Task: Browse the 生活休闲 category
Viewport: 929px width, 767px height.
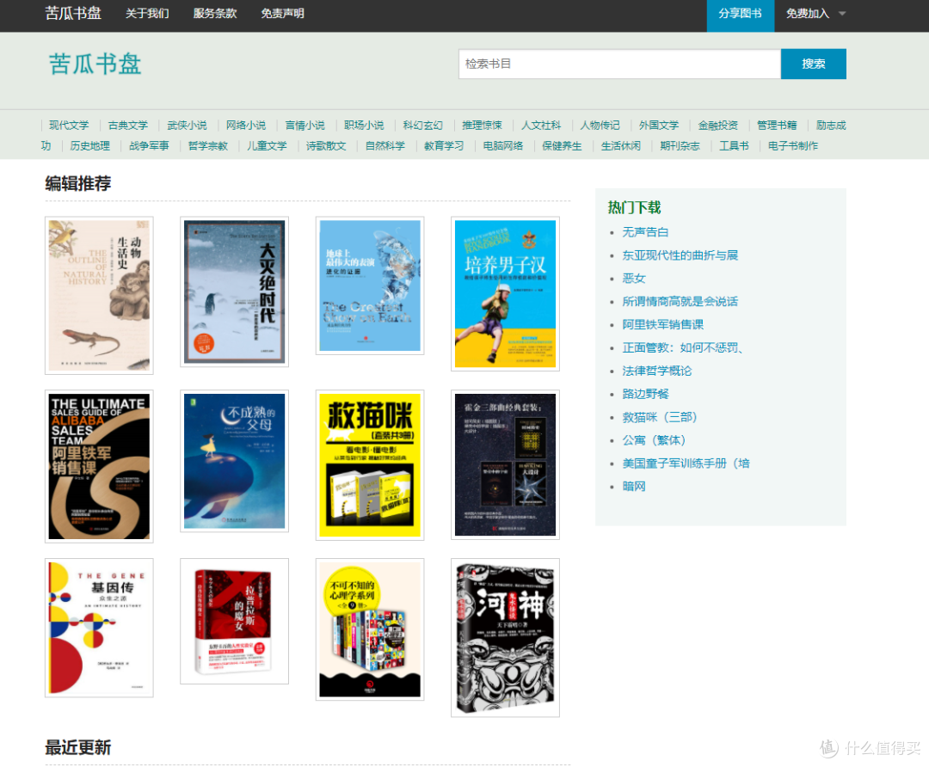Action: 621,145
